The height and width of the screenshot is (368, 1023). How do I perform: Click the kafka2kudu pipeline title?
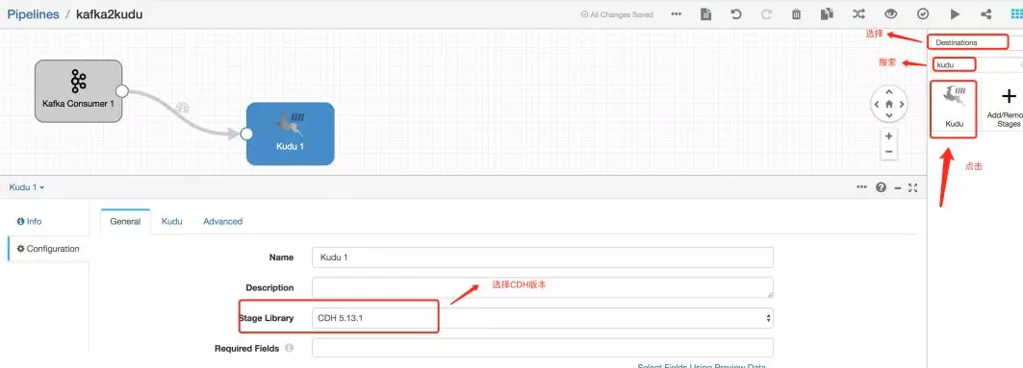tap(110, 14)
